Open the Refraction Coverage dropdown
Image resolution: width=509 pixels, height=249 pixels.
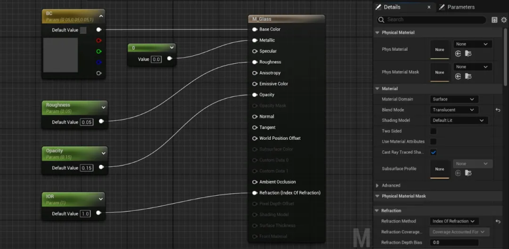[x=459, y=232]
